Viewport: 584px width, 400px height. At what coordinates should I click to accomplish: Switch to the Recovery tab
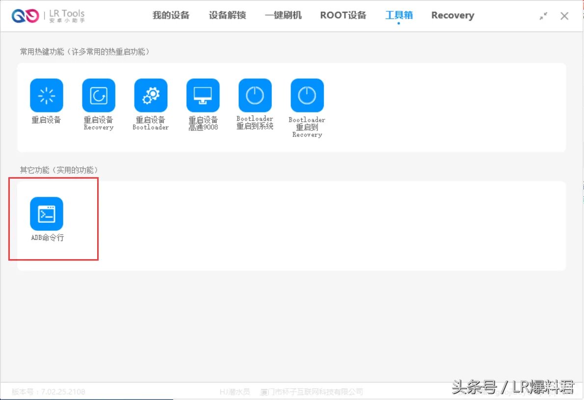[452, 15]
